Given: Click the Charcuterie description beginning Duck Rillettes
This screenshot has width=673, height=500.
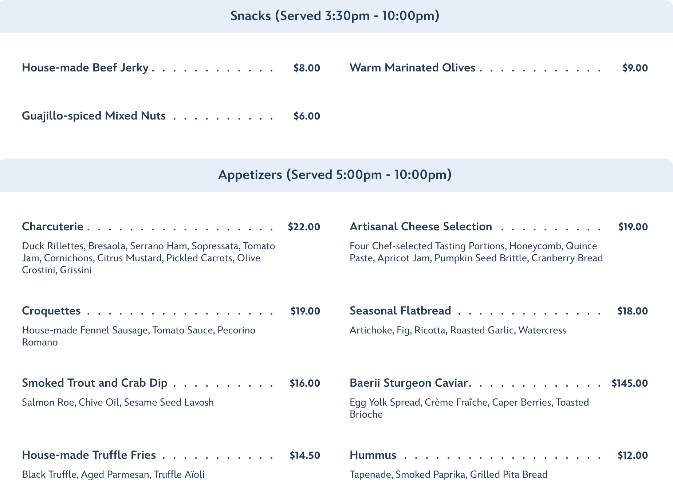Looking at the screenshot, I should click(x=148, y=258).
